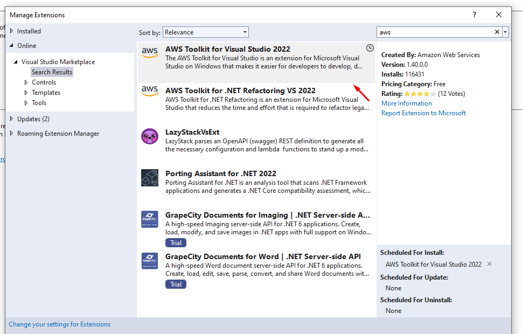Screen dimensions: 523x334
Task: Click the Trial badge under GrapeCity Imaging
Action: [x=176, y=243]
